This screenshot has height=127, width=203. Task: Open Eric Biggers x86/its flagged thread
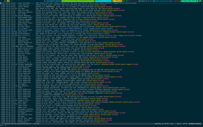pos(57,28)
